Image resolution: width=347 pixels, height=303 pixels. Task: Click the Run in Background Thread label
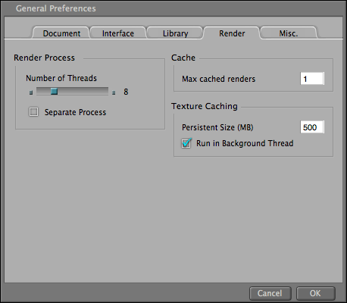pyautogui.click(x=245, y=143)
